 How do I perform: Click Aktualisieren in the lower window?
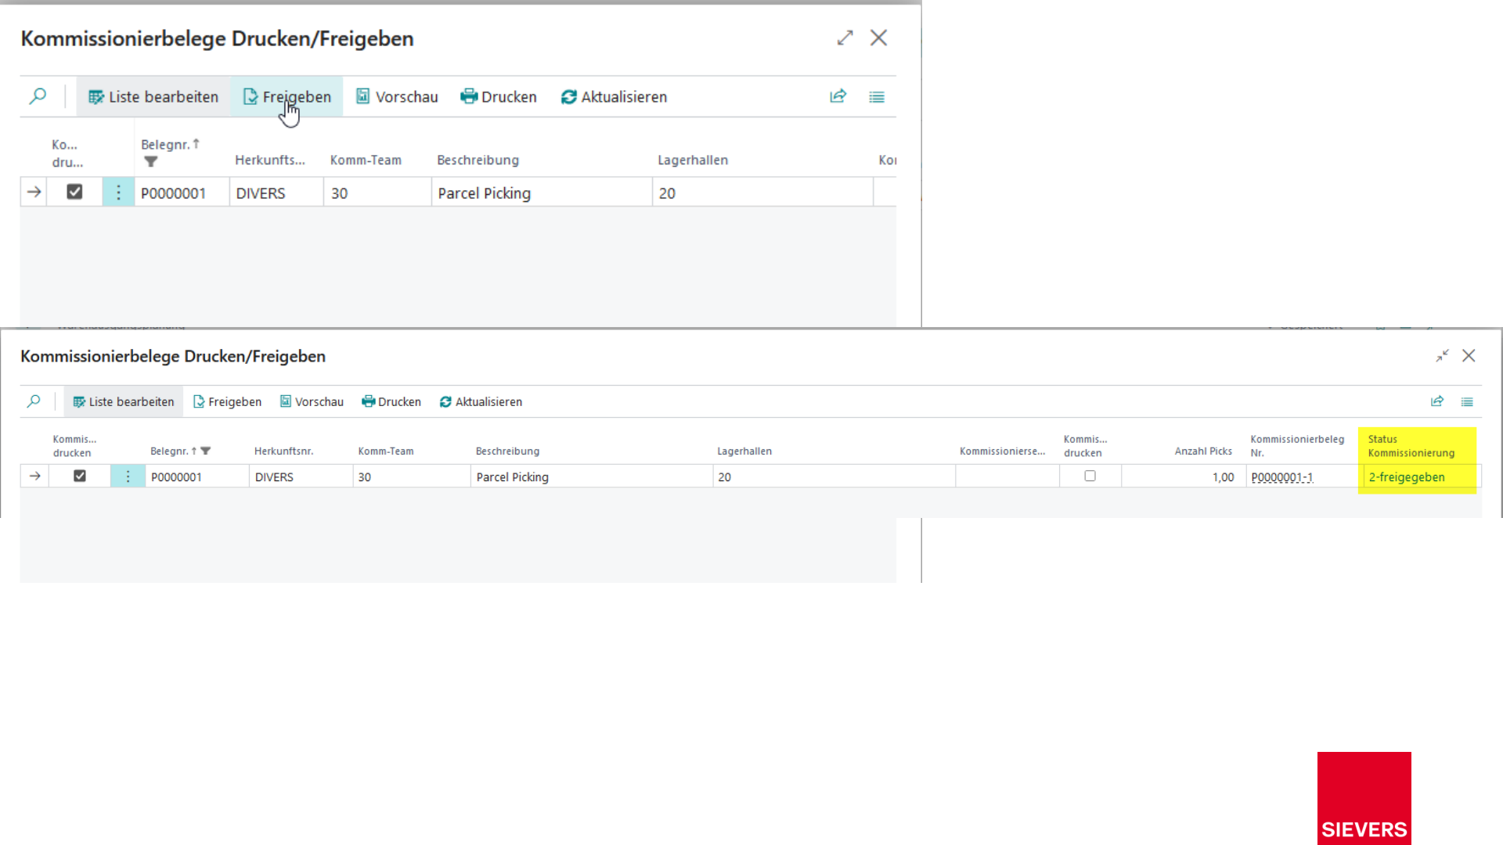[x=481, y=401]
